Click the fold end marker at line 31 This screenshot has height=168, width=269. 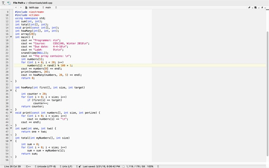click(11, 81)
